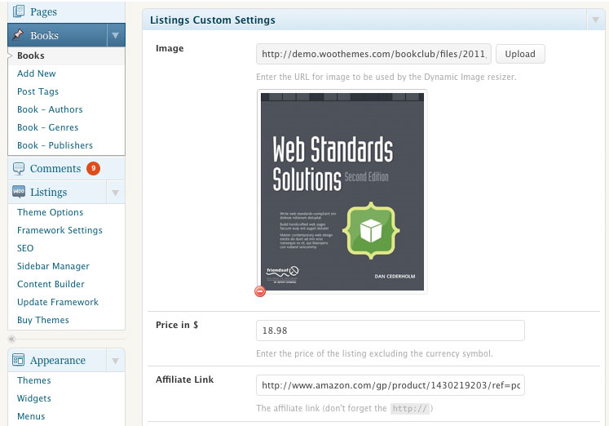Click the Image field label
609x426 pixels.
(x=170, y=49)
